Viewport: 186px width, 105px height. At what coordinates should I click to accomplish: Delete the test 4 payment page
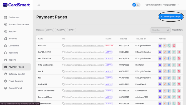179,71
